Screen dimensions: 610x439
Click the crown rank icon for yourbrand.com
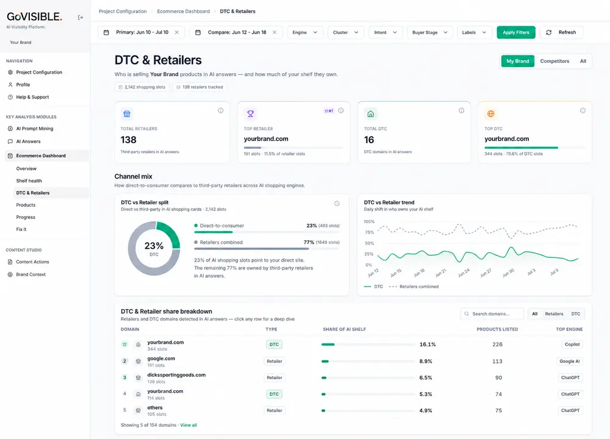(124, 344)
